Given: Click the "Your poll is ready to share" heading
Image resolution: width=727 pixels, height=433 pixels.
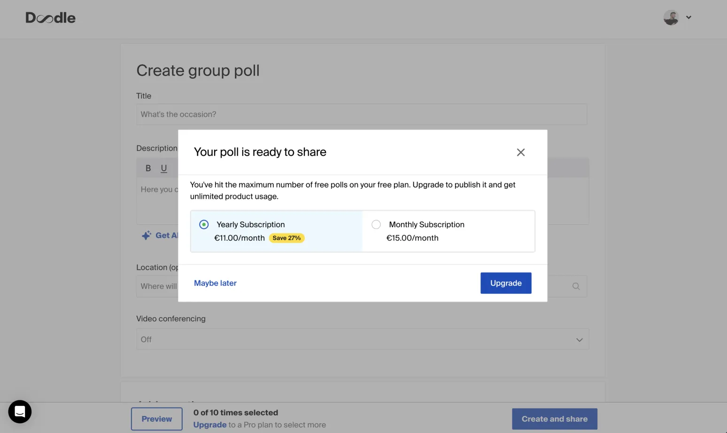Looking at the screenshot, I should [260, 152].
